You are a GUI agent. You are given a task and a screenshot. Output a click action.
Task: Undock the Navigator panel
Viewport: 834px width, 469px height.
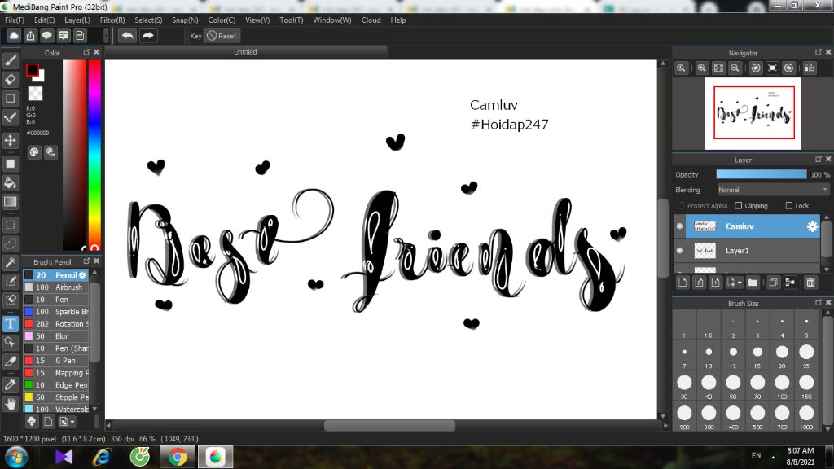pyautogui.click(x=819, y=52)
